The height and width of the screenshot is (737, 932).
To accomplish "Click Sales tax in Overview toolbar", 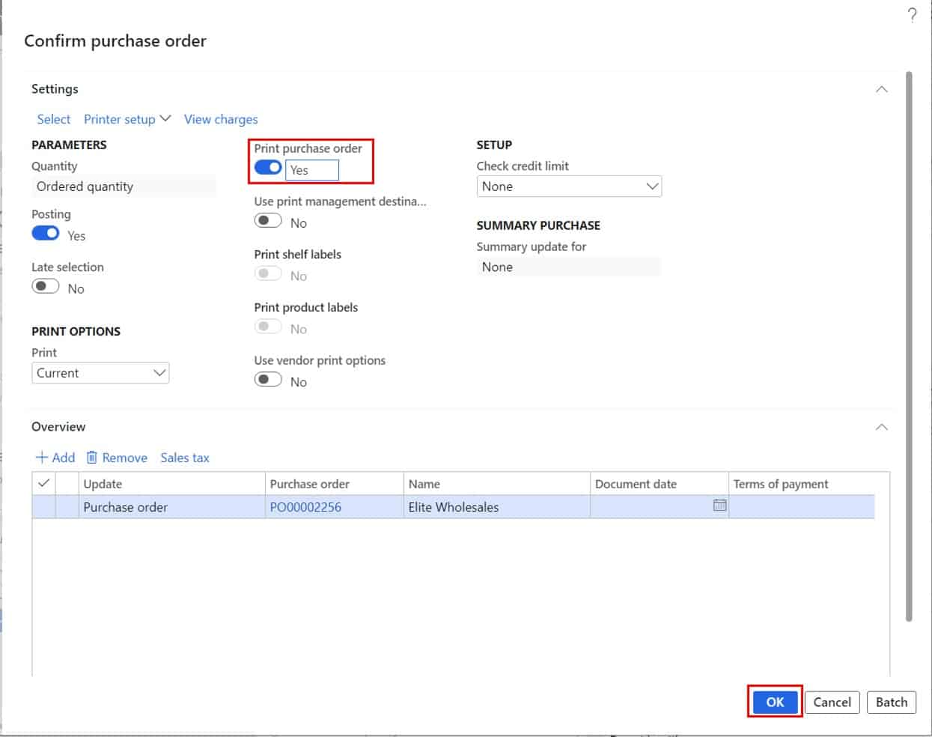I will 185,458.
